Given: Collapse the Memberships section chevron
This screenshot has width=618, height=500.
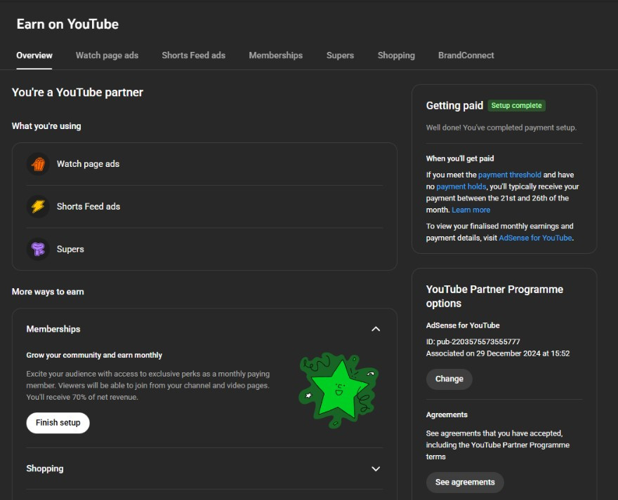Looking at the screenshot, I should (x=376, y=329).
